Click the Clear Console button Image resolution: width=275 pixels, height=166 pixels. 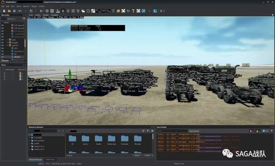point(194,131)
